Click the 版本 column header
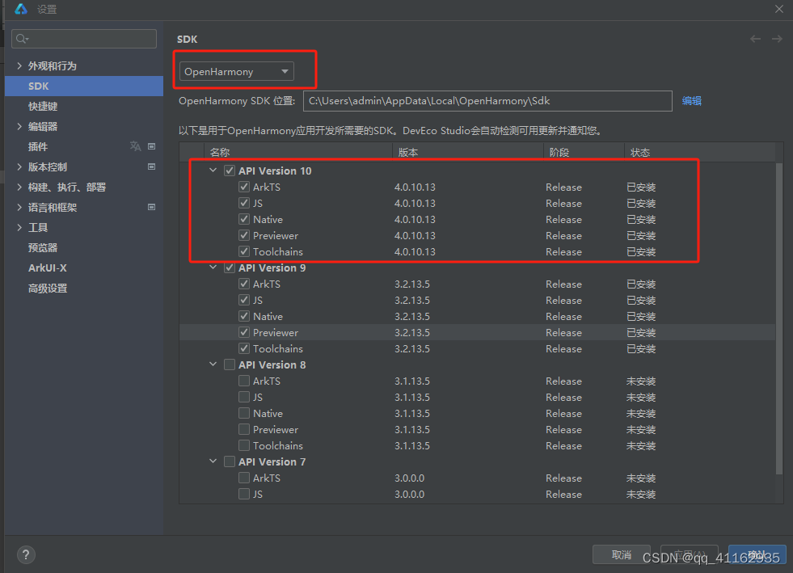793x573 pixels. [468, 152]
